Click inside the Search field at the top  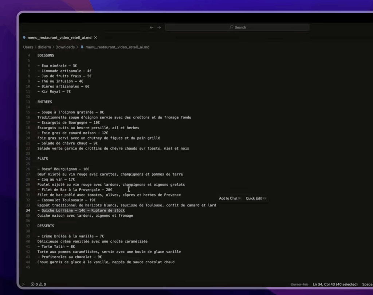pyautogui.click(x=255, y=27)
